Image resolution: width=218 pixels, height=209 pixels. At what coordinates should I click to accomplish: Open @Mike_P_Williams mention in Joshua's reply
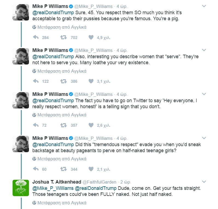click(x=53, y=188)
